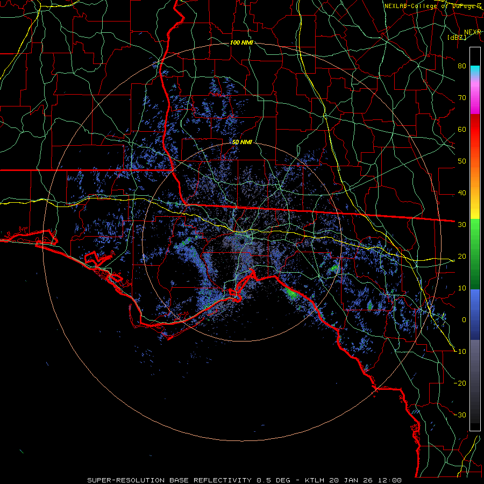Click the reflectivity color scale bar
This screenshot has width=484, height=484.
pos(475,239)
